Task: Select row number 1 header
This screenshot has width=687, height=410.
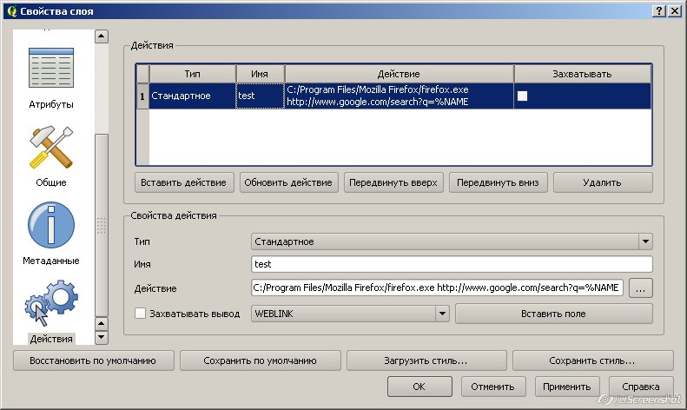Action: click(x=142, y=96)
